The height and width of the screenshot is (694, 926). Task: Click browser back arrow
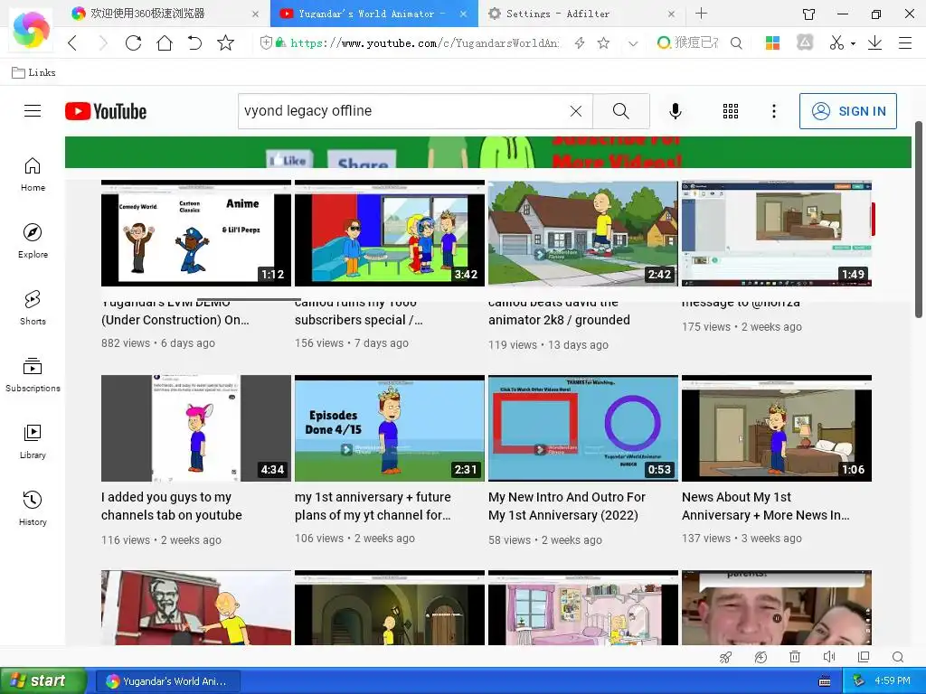[72, 42]
